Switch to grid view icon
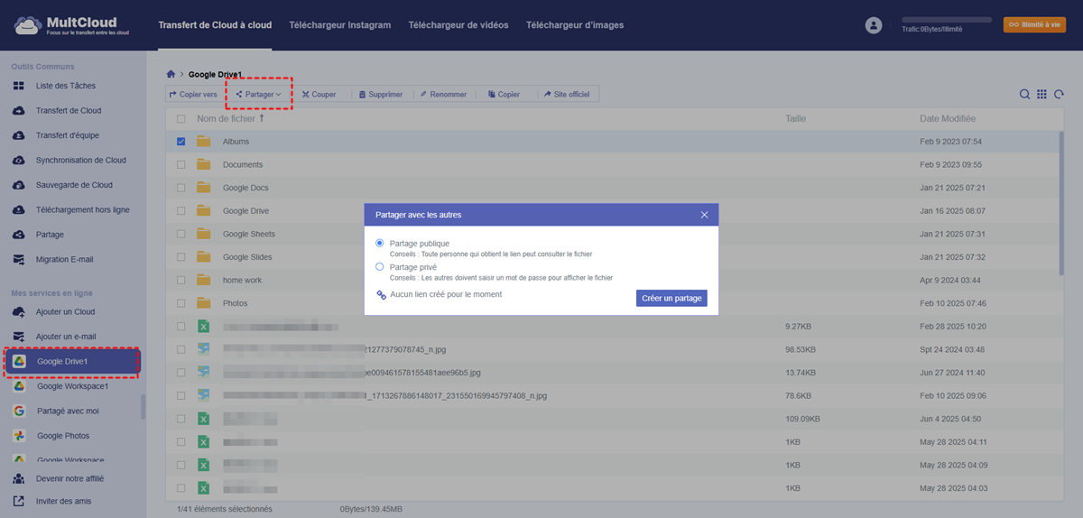This screenshot has height=518, width=1083. pyautogui.click(x=1041, y=94)
